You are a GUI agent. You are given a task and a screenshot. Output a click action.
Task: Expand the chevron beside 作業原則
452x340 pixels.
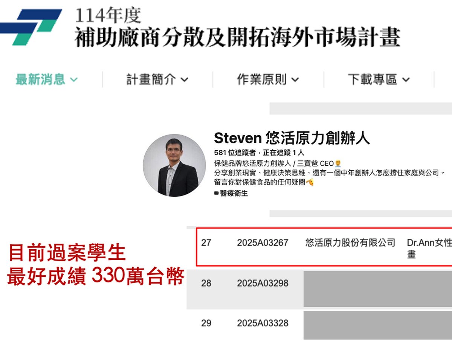295,80
